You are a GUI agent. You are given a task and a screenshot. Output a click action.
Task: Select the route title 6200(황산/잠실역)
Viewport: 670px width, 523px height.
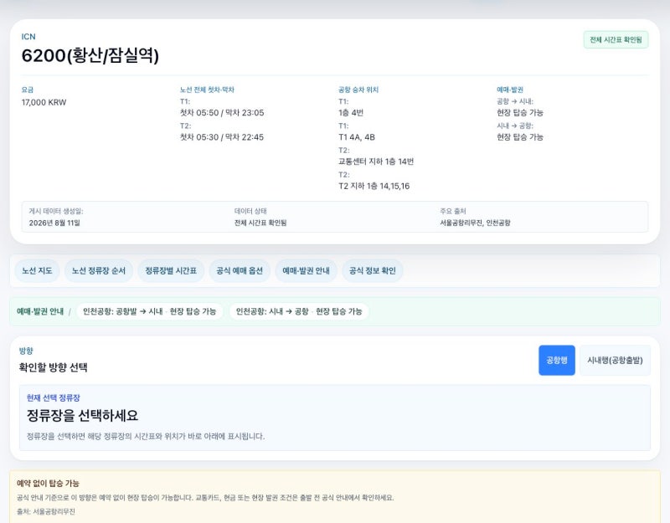click(x=90, y=55)
